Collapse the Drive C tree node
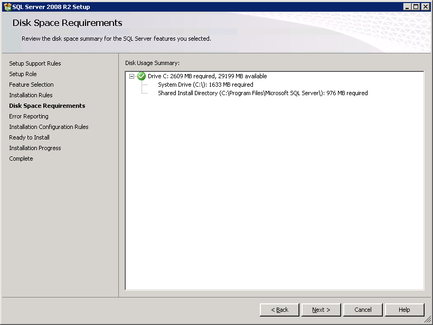This screenshot has width=433, height=325. point(131,76)
